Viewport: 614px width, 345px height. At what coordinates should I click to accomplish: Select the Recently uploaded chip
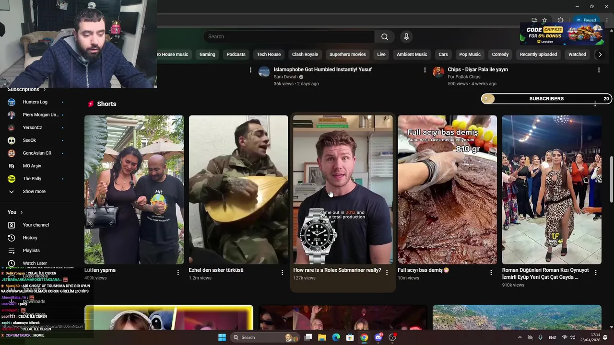click(539, 55)
